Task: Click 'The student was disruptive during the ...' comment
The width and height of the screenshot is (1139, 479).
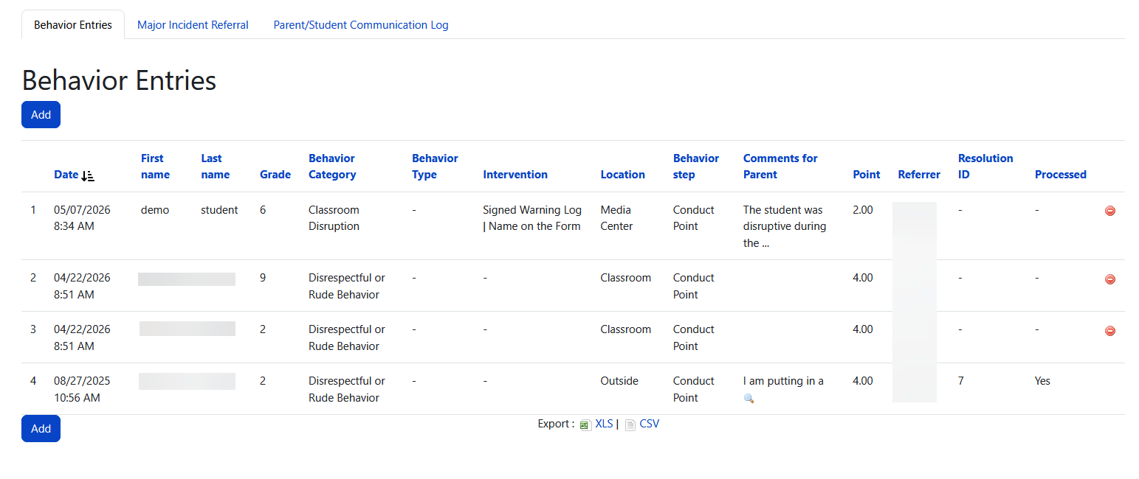Action: pos(785,226)
